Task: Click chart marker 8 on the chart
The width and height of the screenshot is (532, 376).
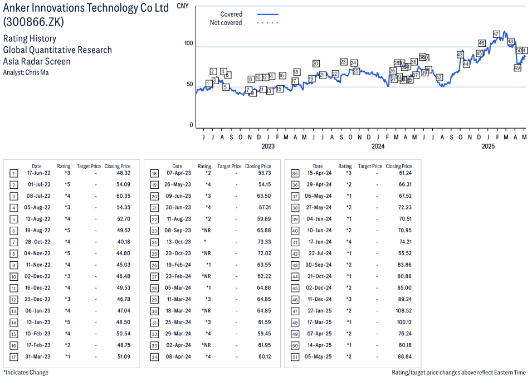Action: pos(251,80)
